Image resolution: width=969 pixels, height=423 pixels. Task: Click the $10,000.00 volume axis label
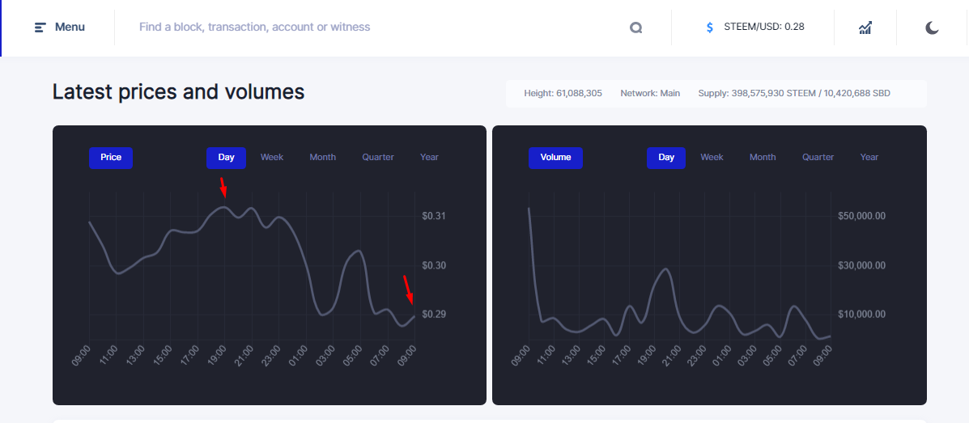[862, 315]
